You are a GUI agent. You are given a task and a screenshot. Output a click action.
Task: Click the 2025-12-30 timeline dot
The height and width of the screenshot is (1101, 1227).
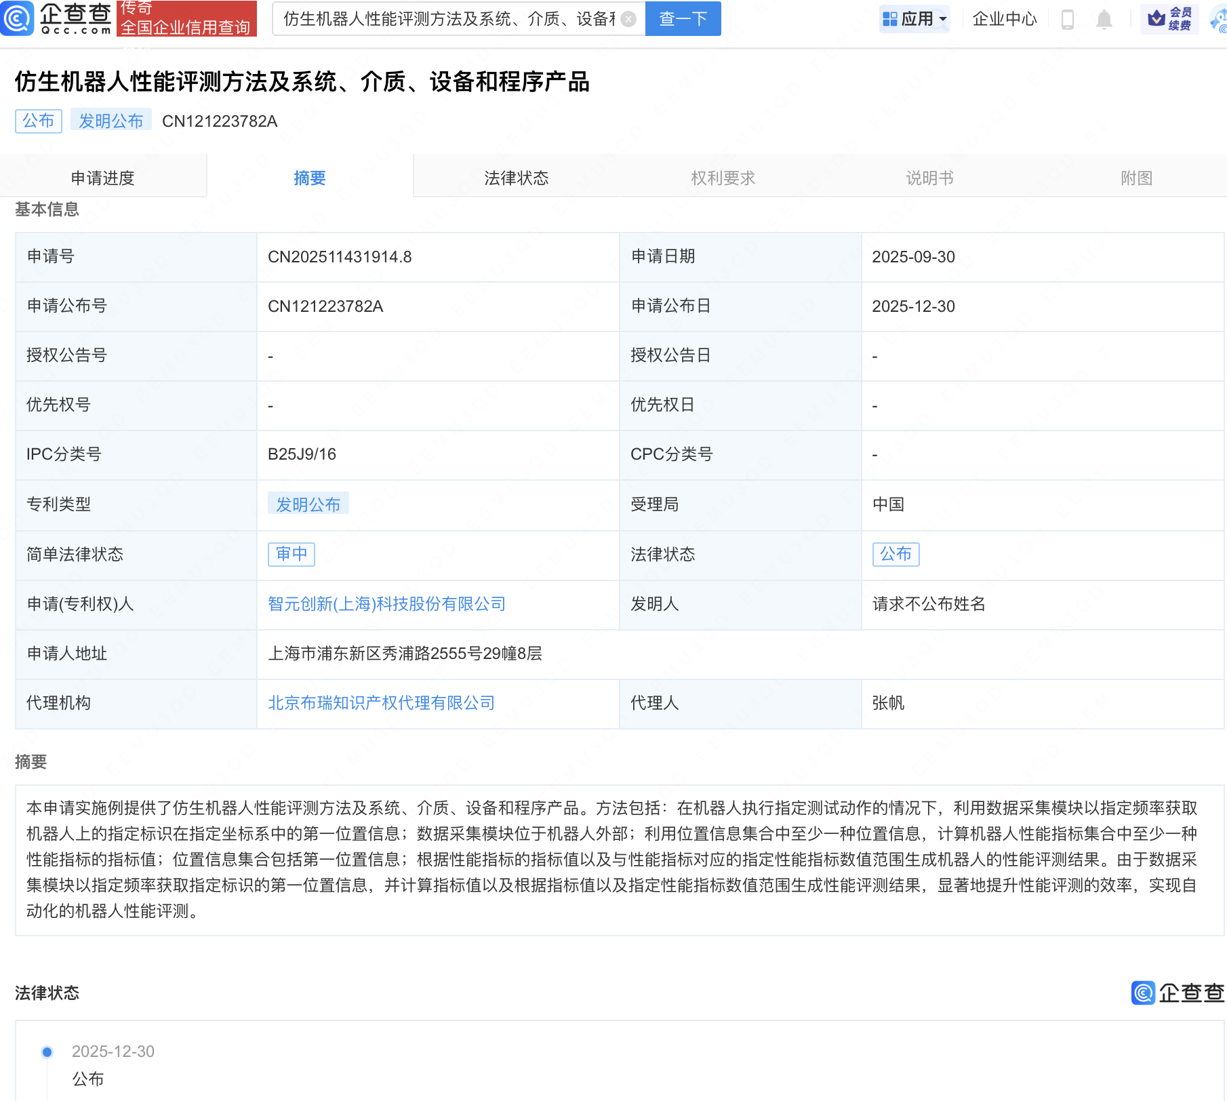[x=47, y=1052]
